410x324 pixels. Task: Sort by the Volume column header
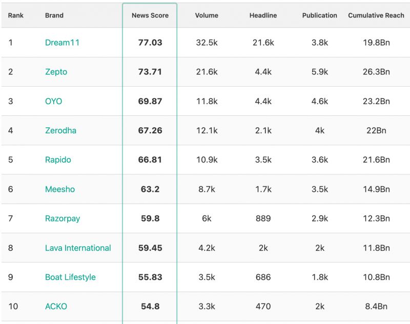pos(207,15)
